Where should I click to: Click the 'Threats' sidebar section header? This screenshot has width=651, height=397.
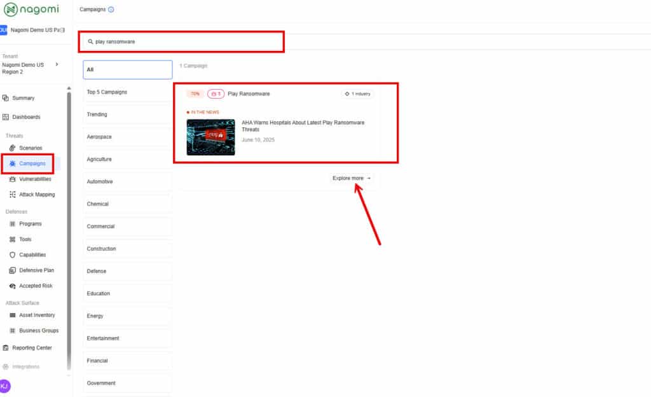tap(14, 136)
